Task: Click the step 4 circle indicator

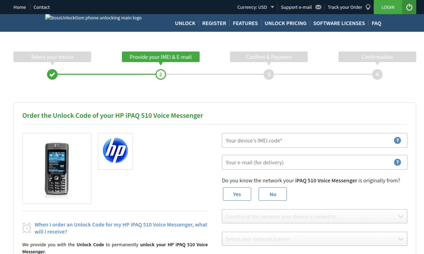Action: (x=377, y=74)
